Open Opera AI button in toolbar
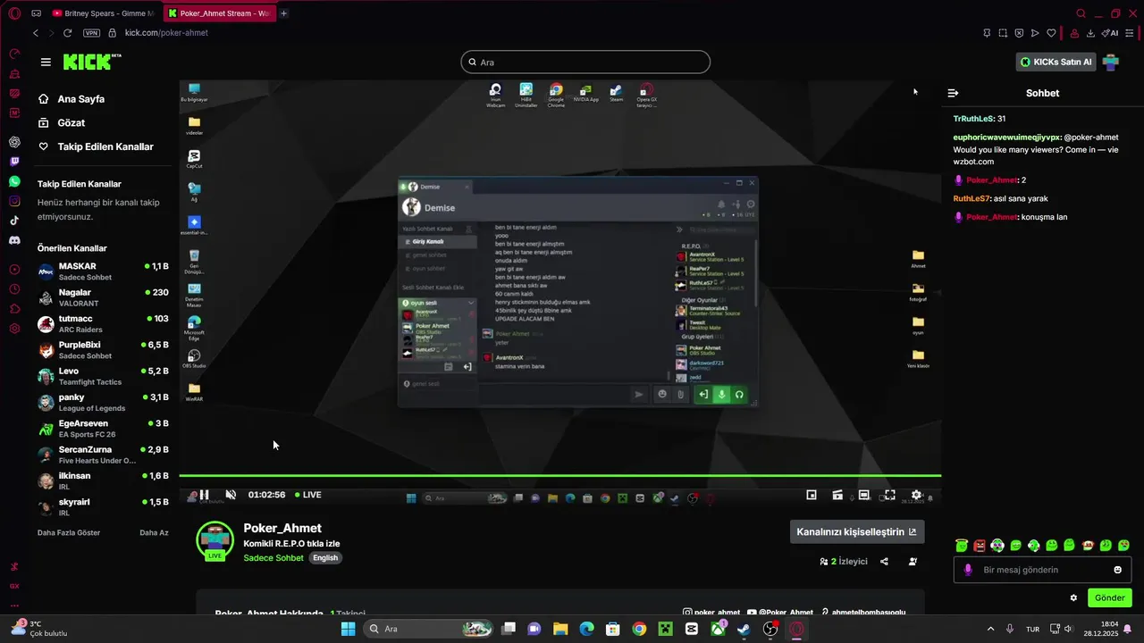Screen dimensions: 1144x643 pyautogui.click(x=1111, y=33)
